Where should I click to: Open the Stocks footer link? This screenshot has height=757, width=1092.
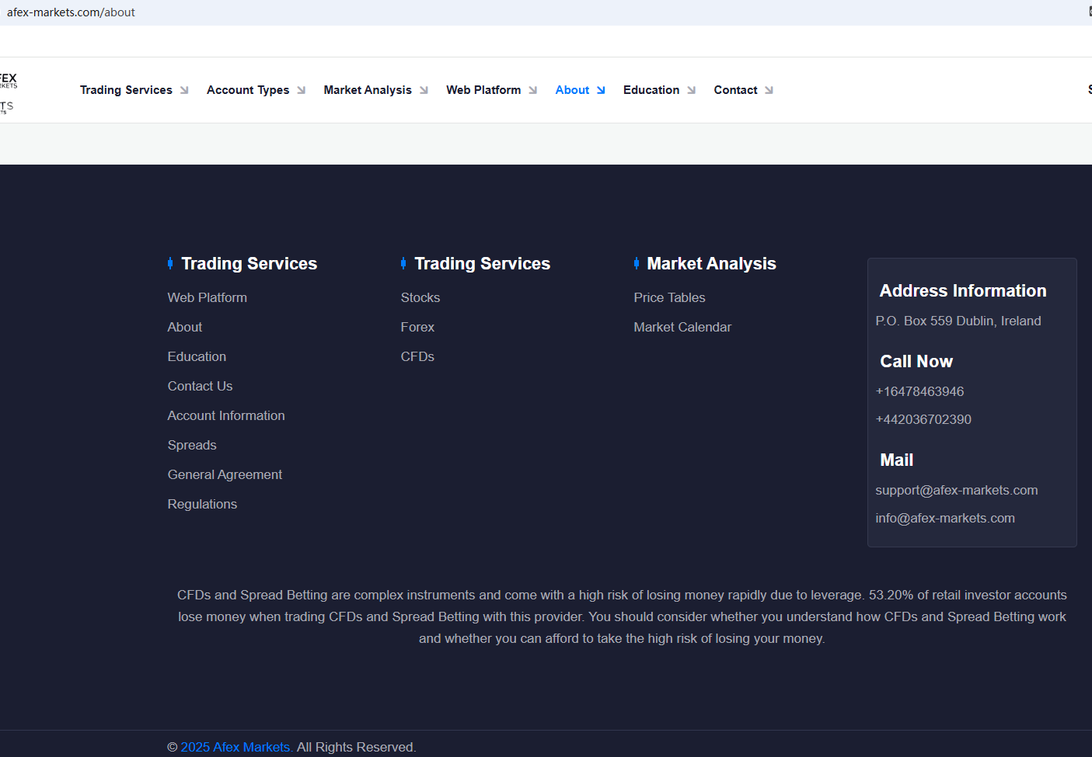420,297
